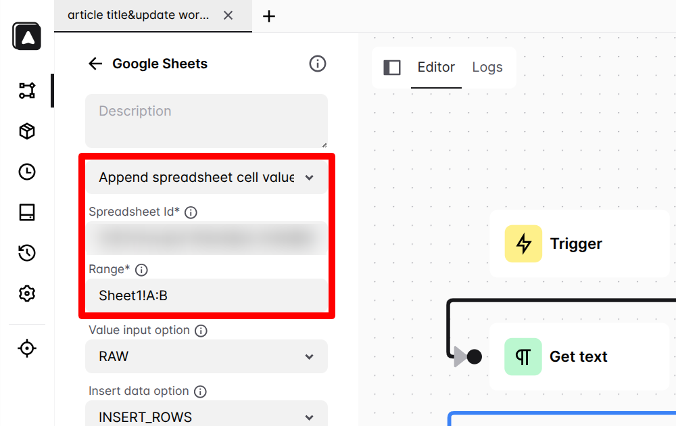Viewport: 676px width, 426px height.
Task: Click the Range input field with Sheet1!A:B
Action: 206,295
